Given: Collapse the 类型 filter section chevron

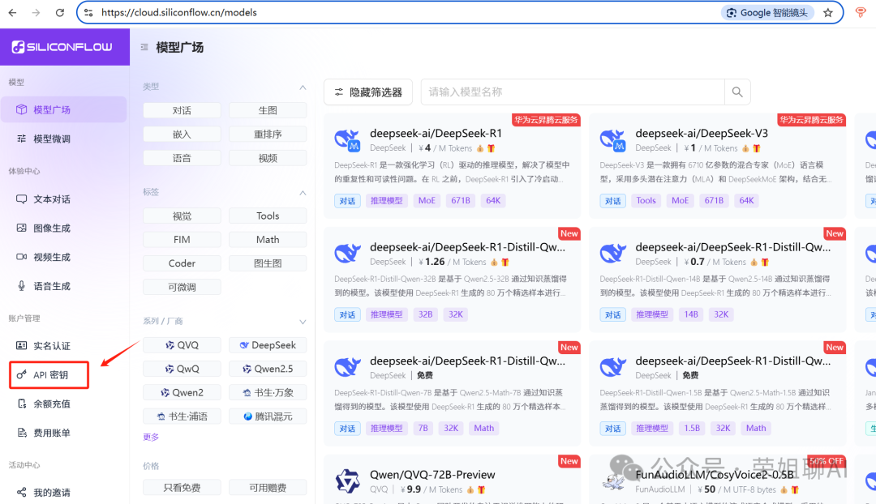Looking at the screenshot, I should point(303,88).
